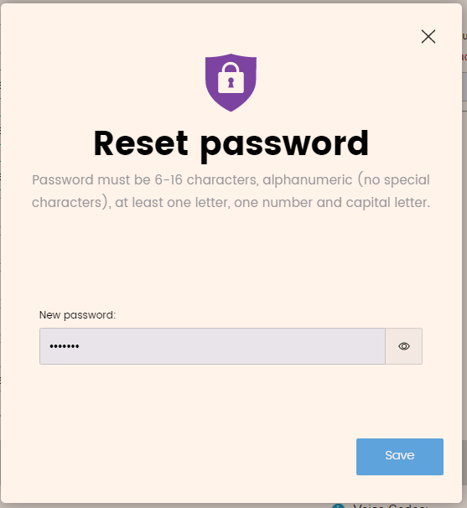
Task: Click the white padlock inside the shield
Action: [x=231, y=79]
